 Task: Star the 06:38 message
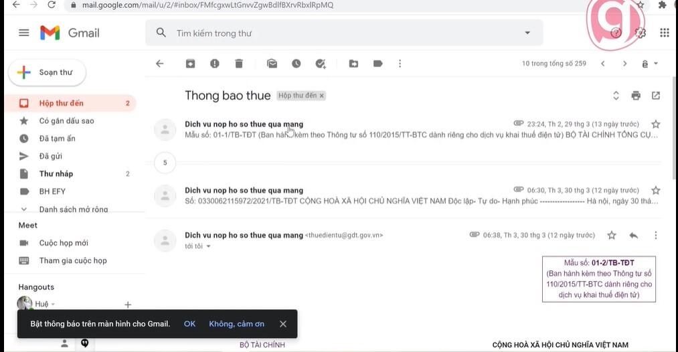(612, 236)
